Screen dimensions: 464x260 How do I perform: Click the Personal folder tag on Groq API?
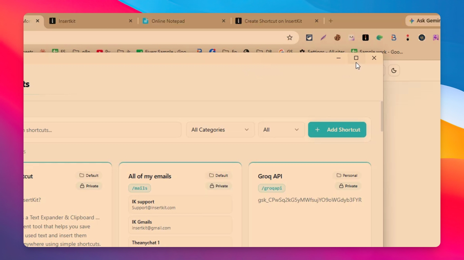tap(347, 175)
